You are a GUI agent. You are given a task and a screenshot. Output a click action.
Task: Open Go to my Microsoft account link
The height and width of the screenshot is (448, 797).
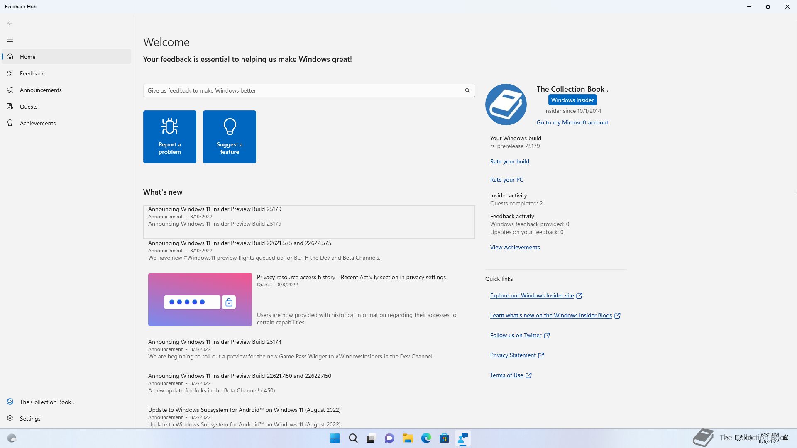tap(572, 122)
